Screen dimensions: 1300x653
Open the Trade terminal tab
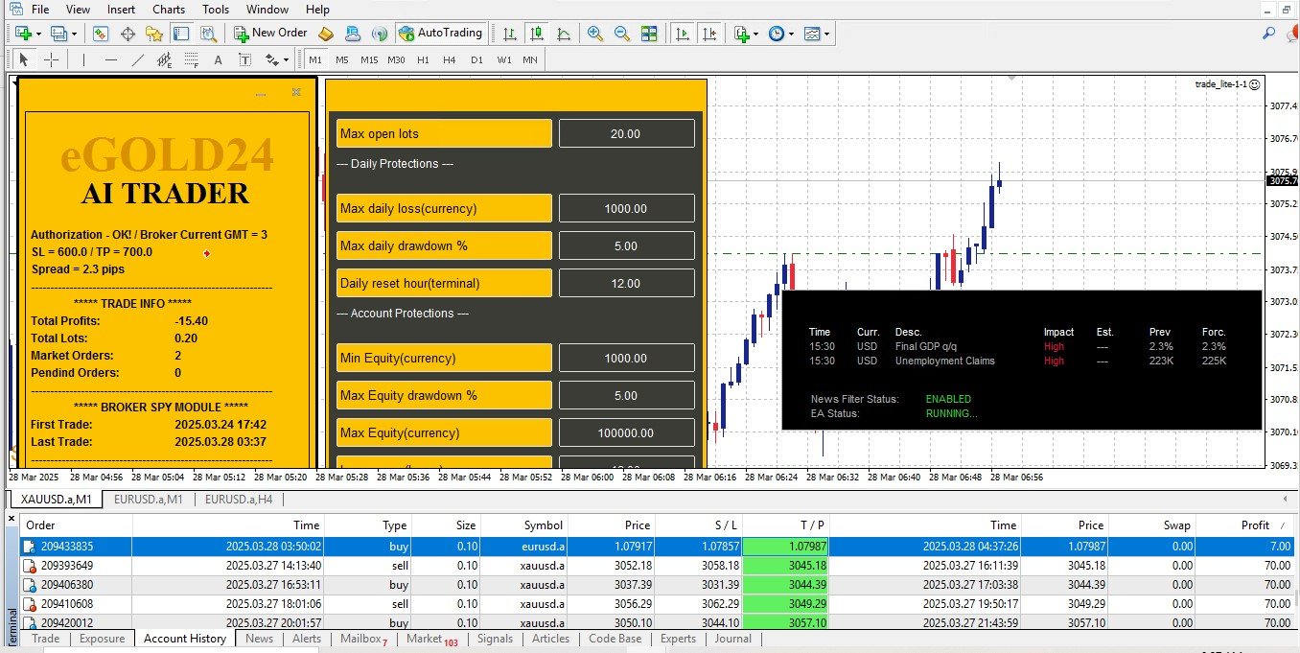click(x=45, y=639)
